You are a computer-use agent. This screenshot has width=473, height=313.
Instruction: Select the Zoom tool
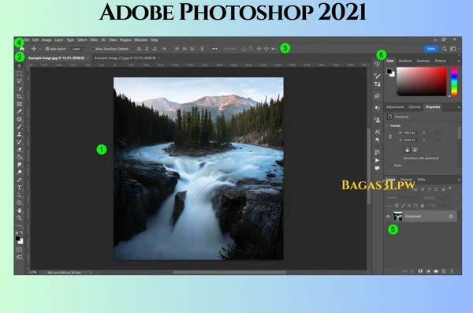[19, 218]
